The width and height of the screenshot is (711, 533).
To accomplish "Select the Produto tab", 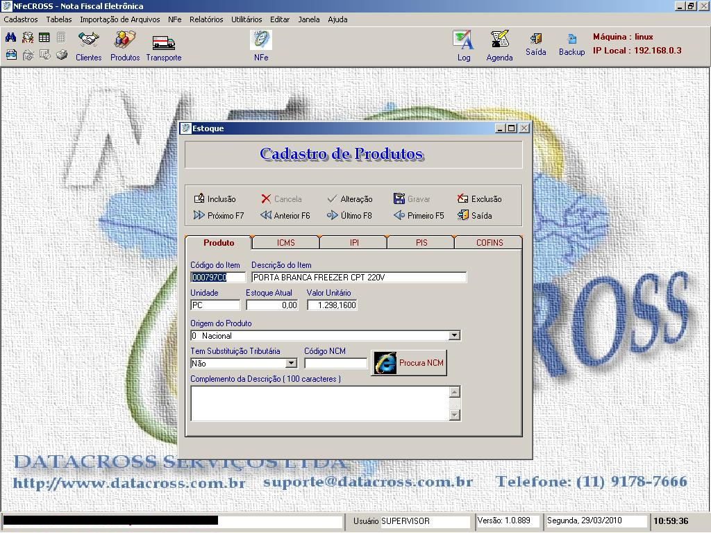I will click(219, 242).
